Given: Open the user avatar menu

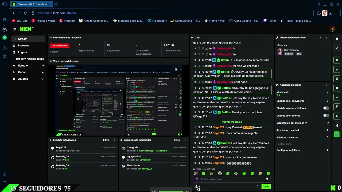Looking at the screenshot, I should click(x=333, y=29).
